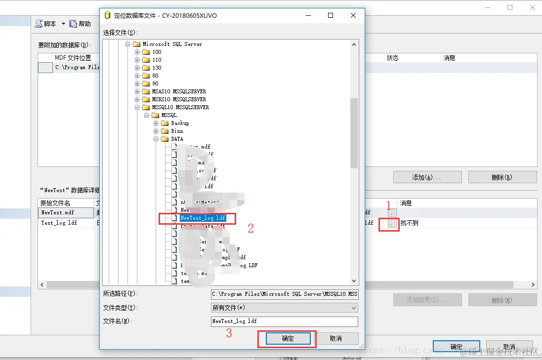Click the NewTest_log.ldf file icon
542x360 pixels.
coord(174,218)
